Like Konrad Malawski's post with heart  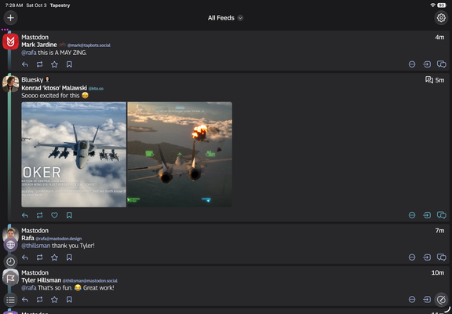(54, 215)
